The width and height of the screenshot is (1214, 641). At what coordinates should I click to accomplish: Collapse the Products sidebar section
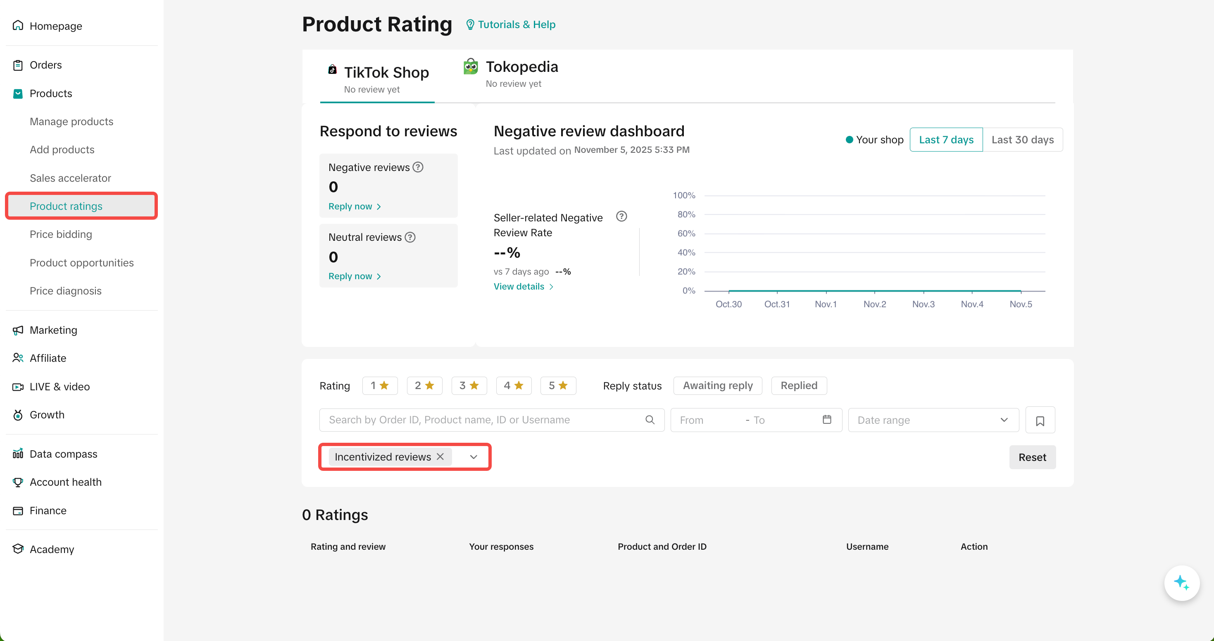tap(50, 93)
